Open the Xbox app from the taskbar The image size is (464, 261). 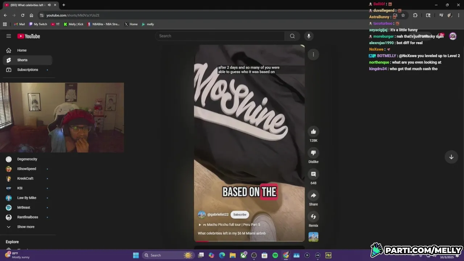point(244,255)
